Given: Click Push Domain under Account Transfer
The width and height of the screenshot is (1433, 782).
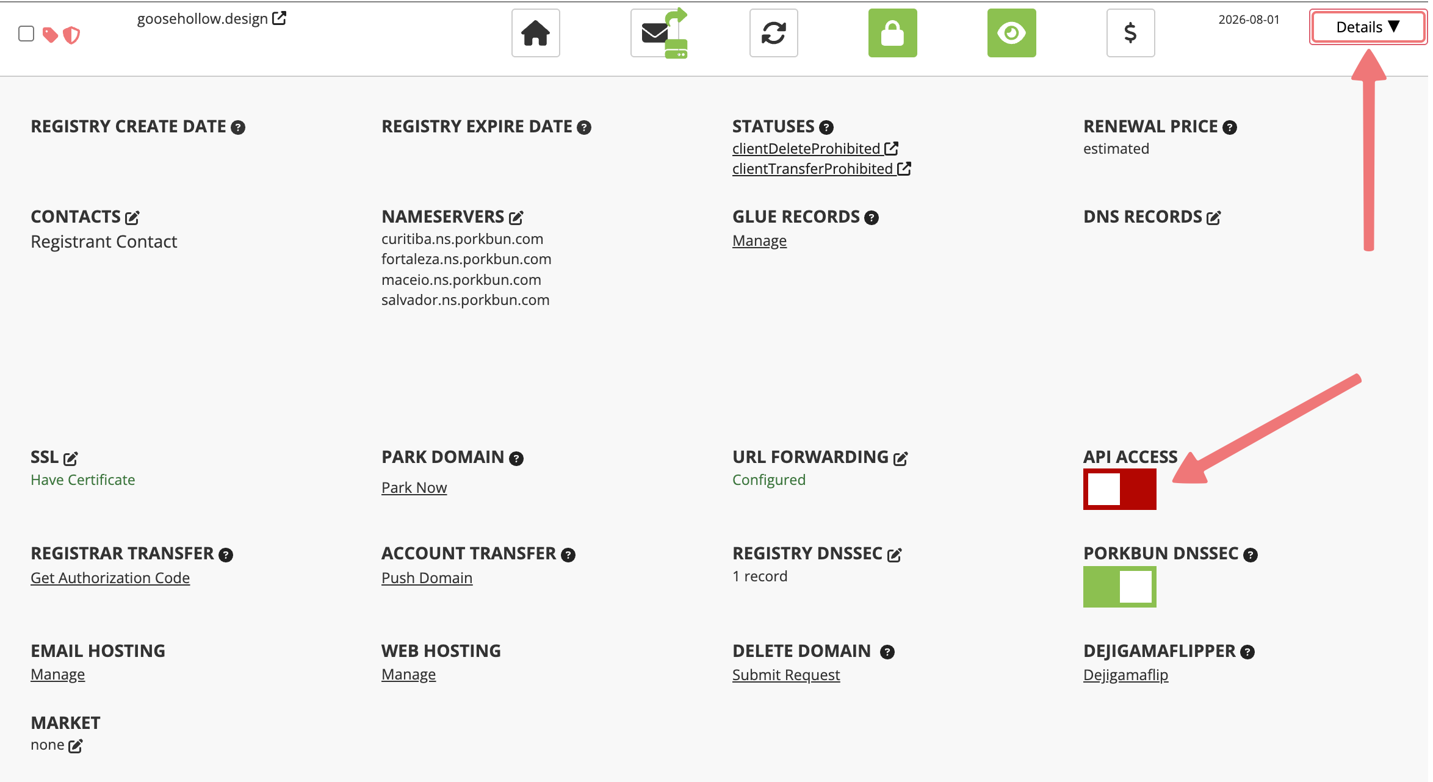Looking at the screenshot, I should click(427, 578).
